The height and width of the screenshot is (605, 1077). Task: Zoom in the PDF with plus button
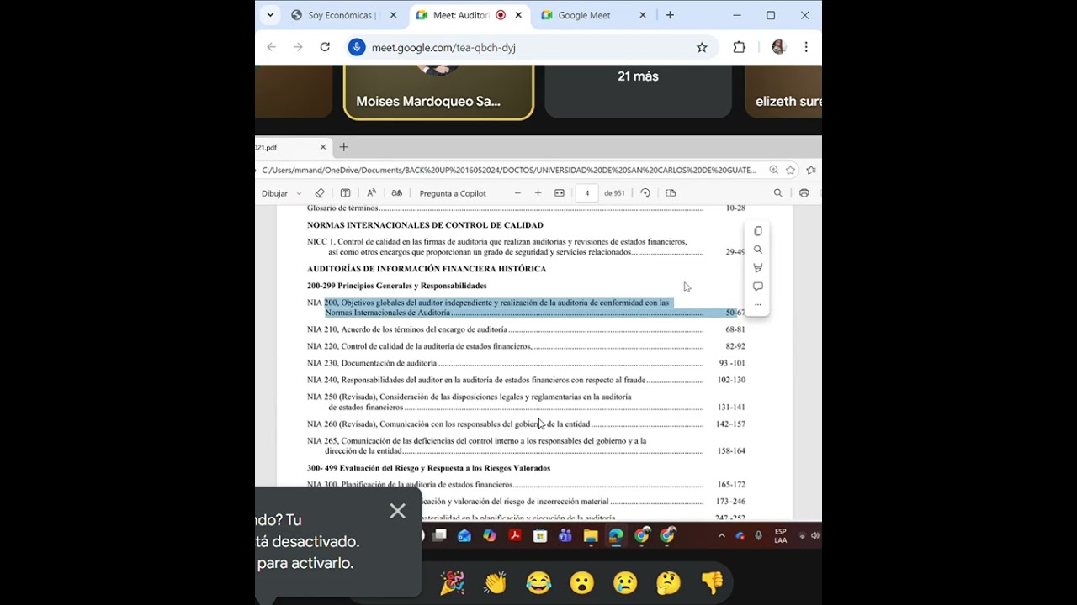538,193
